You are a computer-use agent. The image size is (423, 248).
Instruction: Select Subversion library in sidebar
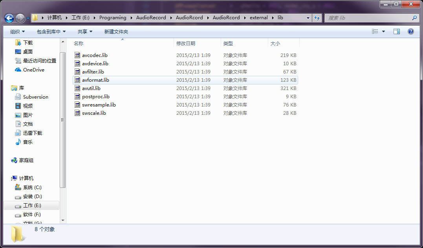tap(35, 97)
